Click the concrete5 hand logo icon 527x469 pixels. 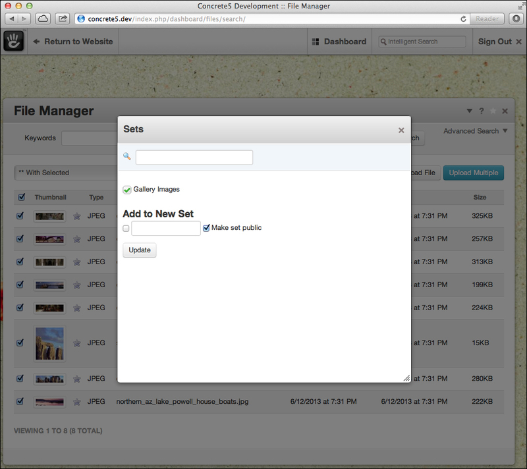coord(14,41)
